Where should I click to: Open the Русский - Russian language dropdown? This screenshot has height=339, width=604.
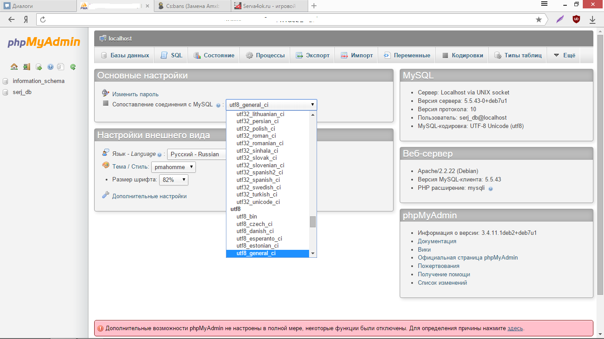click(x=197, y=154)
